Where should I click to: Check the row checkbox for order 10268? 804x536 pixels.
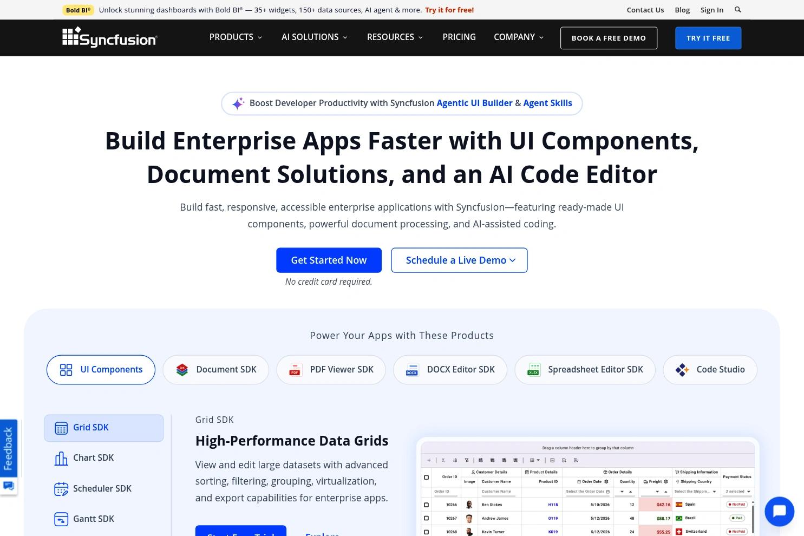tap(426, 532)
